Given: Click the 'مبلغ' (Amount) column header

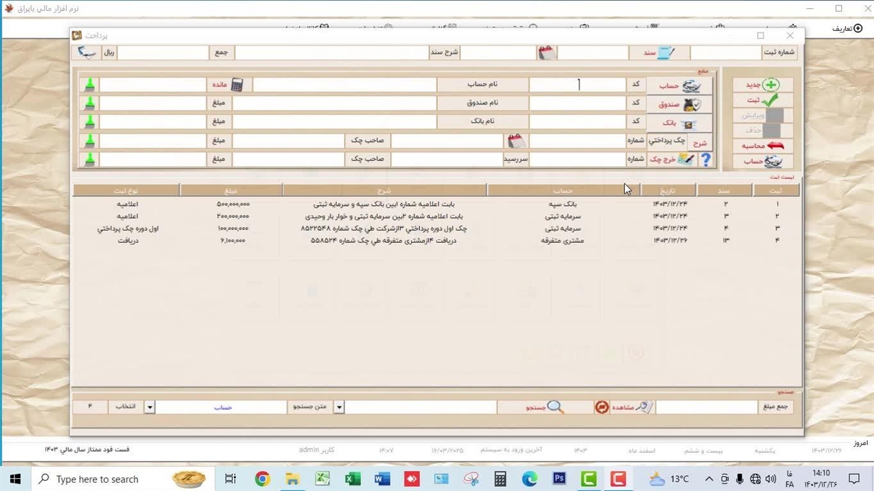Looking at the screenshot, I should pyautogui.click(x=231, y=191).
